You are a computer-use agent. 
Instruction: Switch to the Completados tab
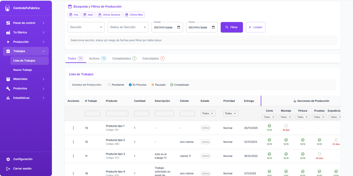(124, 58)
